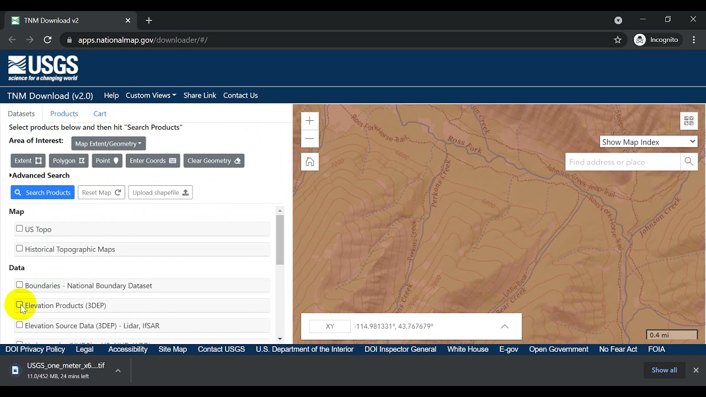Open the Incognito profile indicator
Image resolution: width=706 pixels, height=397 pixels.
[x=656, y=40]
